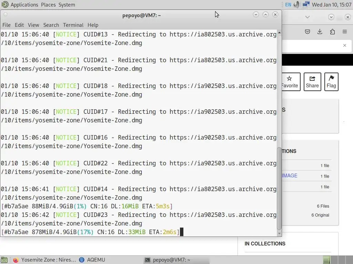Click the Flag button on archive page
Screen dimensions: 353x264
coord(331,82)
